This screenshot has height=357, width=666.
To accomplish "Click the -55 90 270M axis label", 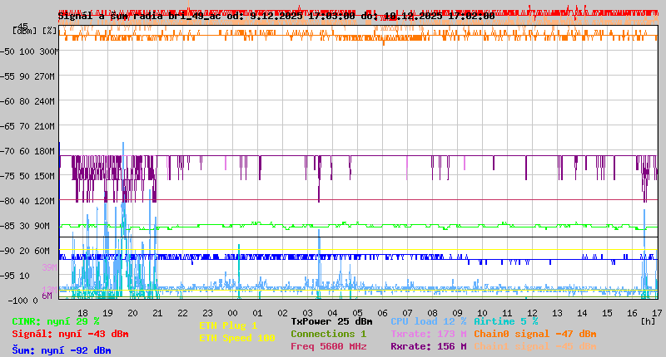I will pyautogui.click(x=28, y=76).
